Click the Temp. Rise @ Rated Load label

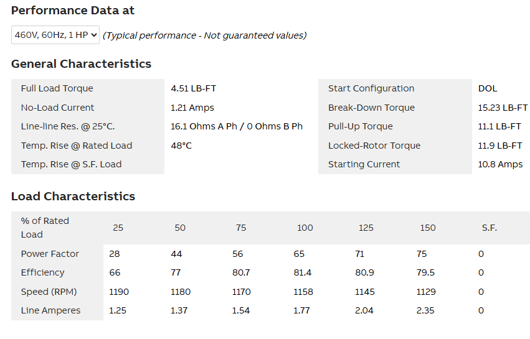click(x=76, y=146)
